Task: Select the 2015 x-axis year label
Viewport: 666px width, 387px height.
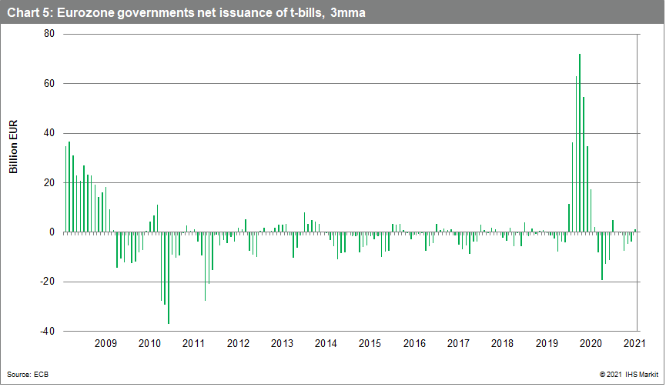Action: click(x=370, y=344)
